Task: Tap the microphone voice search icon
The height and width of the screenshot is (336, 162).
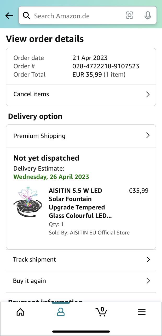Action: click(148, 15)
